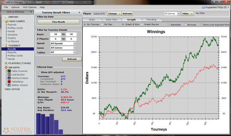Click minimum # Players input field
The image size is (231, 136).
point(55,39)
